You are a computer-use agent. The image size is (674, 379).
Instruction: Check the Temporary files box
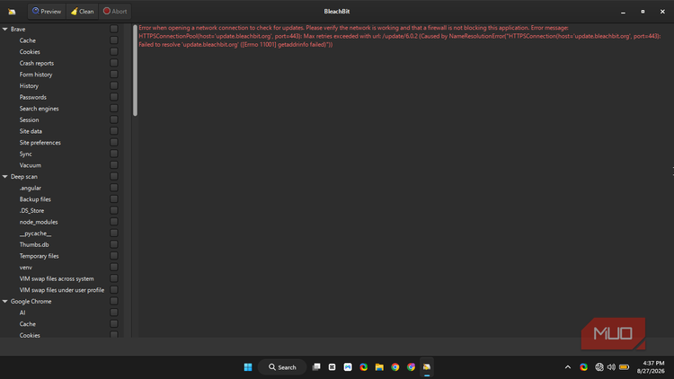pyautogui.click(x=114, y=256)
